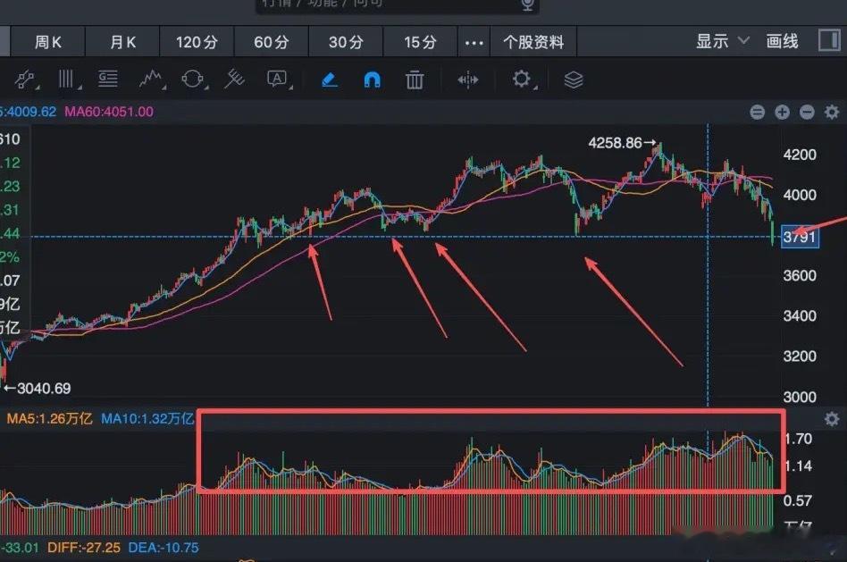Click the 画线 draw-line button
The width and height of the screenshot is (847, 562).
782,41
